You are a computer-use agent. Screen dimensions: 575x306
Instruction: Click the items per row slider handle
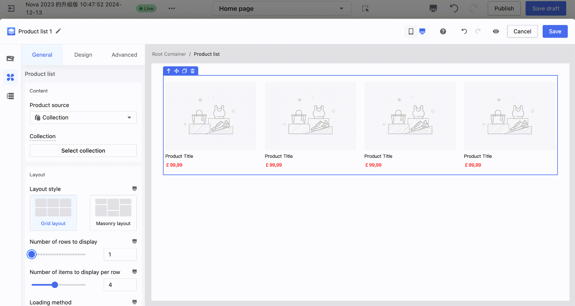pyautogui.click(x=55, y=285)
